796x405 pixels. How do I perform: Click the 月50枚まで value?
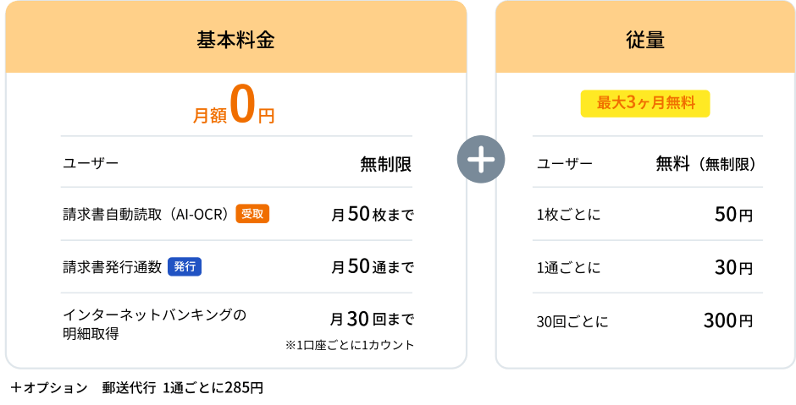pos(373,215)
